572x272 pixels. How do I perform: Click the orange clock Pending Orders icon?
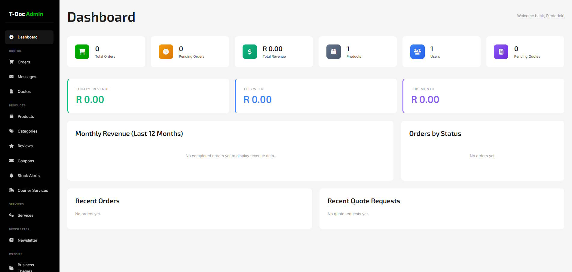[x=166, y=52]
